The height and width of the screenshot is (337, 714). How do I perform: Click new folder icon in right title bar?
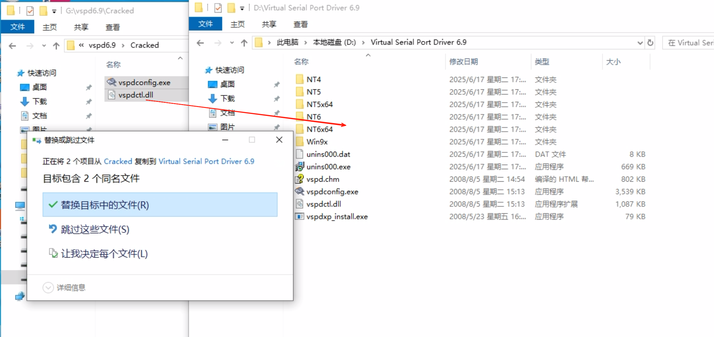[x=231, y=8]
